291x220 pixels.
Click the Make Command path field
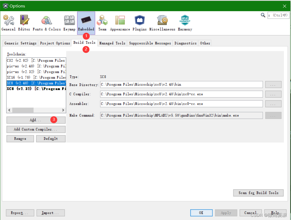[x=181, y=115]
